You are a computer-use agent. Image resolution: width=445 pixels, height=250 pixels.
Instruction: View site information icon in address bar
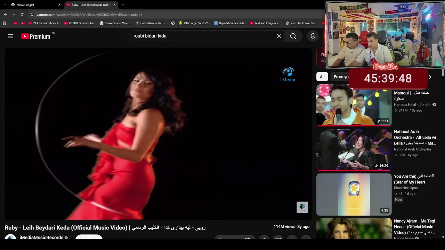32,15
